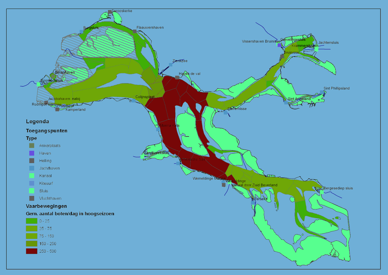This screenshot has height=275, width=388.
Task: Click the olive Betonhaven marker
Action: click(x=53, y=76)
